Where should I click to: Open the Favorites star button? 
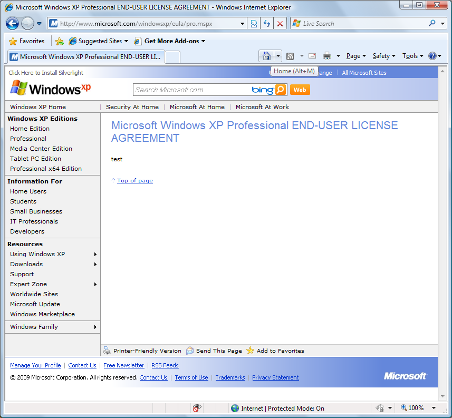pyautogui.click(x=27, y=41)
